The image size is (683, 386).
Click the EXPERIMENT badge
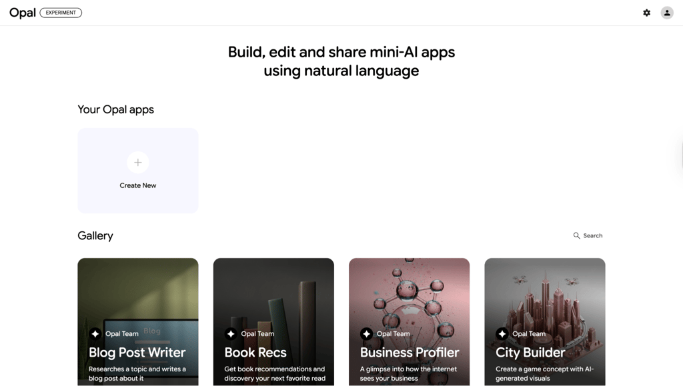click(x=61, y=13)
